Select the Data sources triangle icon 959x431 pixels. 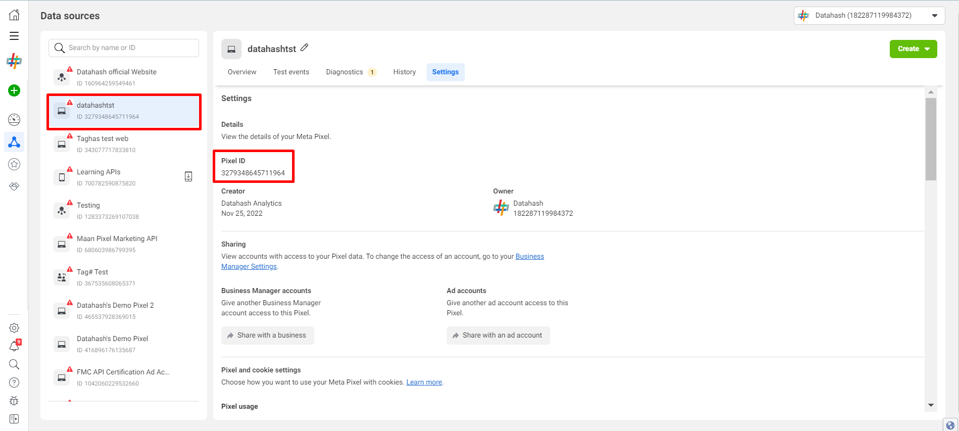click(14, 142)
